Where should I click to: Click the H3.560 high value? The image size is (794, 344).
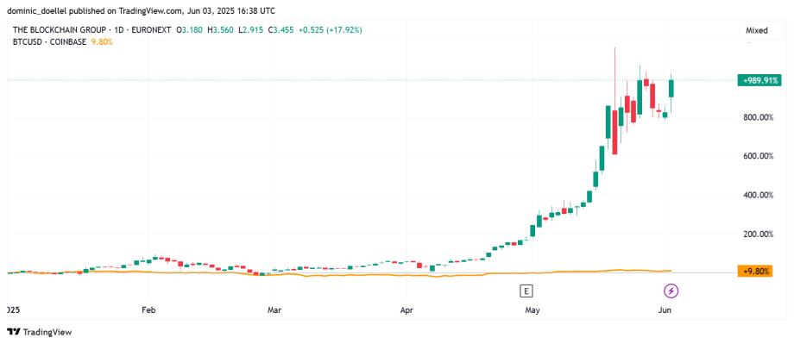(x=220, y=30)
